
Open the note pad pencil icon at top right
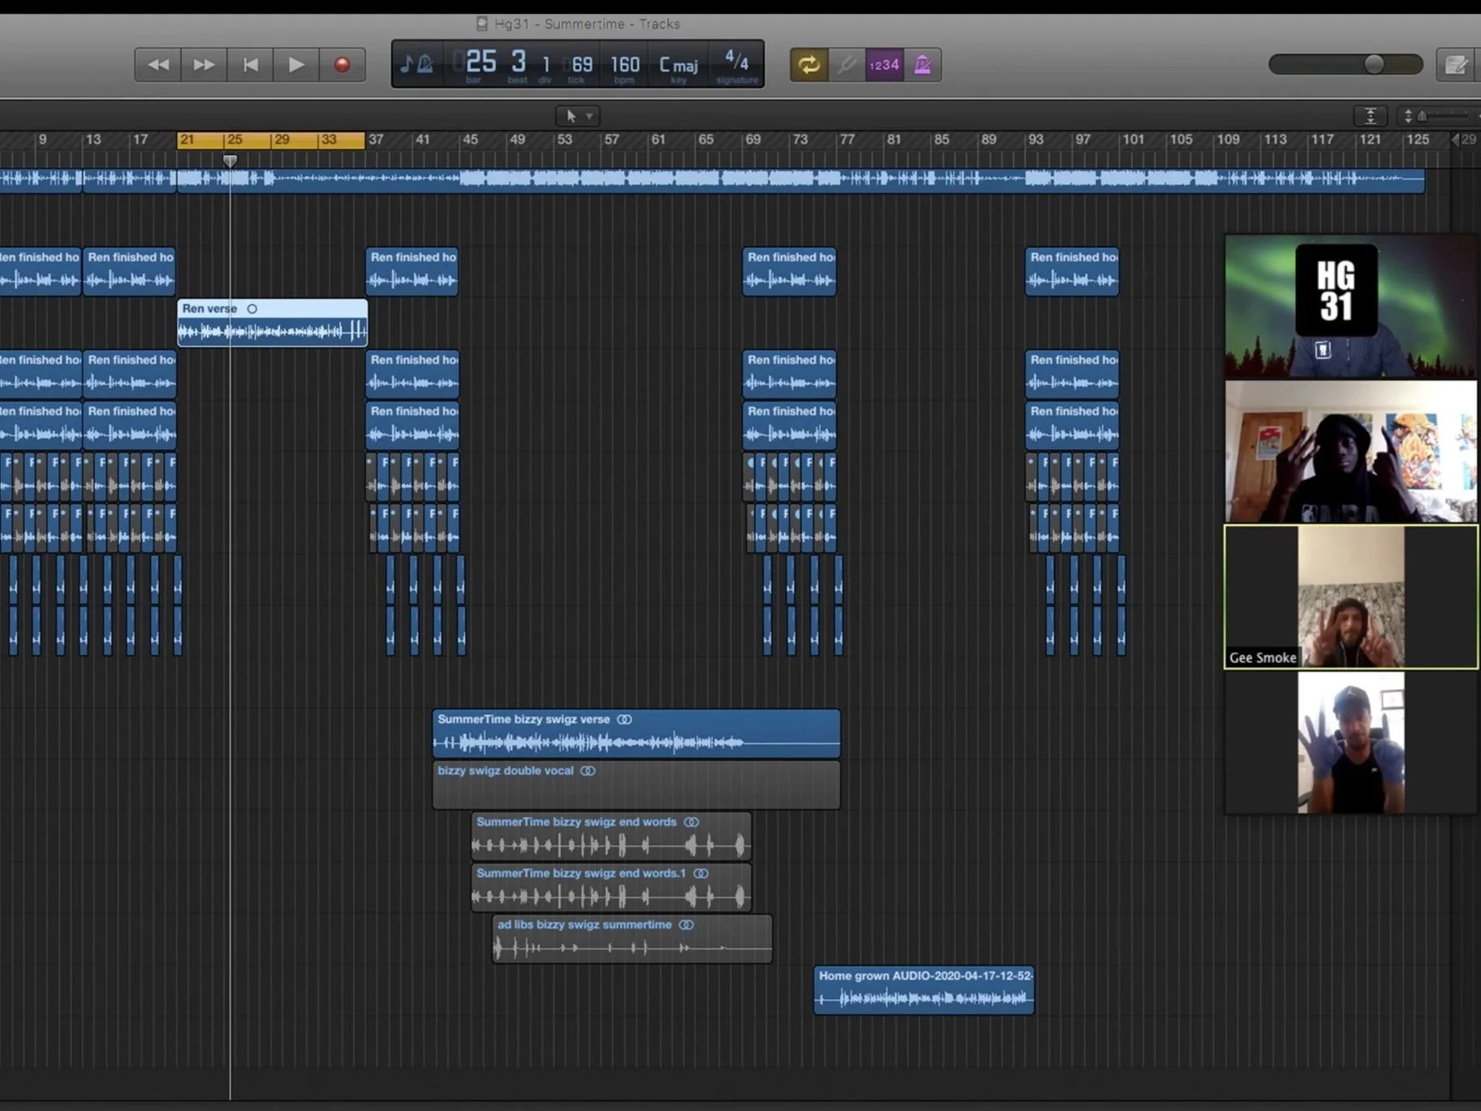(1456, 65)
